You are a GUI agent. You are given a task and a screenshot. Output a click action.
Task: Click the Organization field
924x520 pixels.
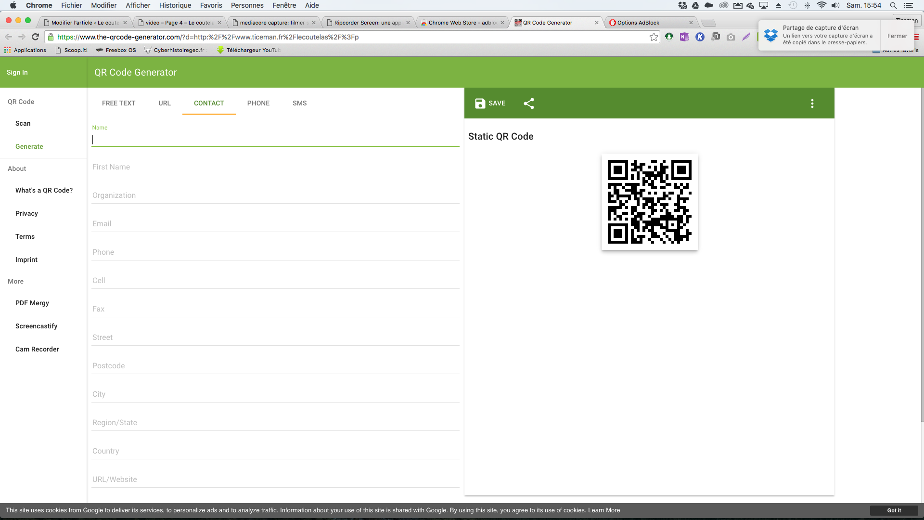point(276,195)
